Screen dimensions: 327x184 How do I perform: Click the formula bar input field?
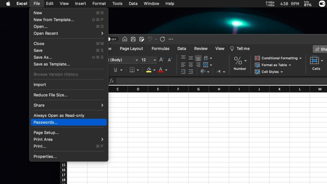[218, 81]
